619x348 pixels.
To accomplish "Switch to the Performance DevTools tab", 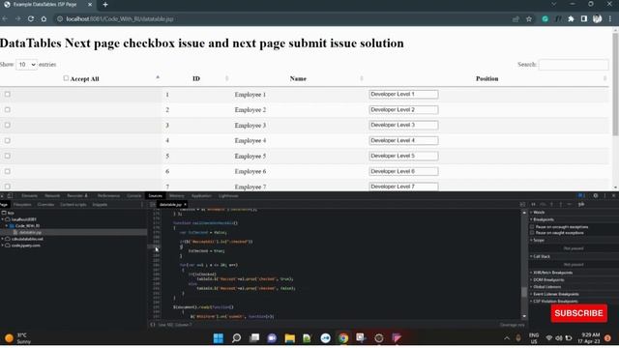I will (108, 195).
